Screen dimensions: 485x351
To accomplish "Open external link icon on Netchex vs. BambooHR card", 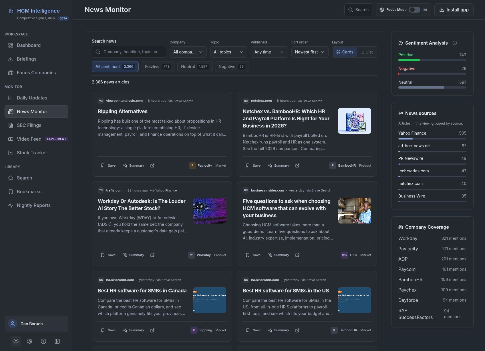I will [x=297, y=165].
